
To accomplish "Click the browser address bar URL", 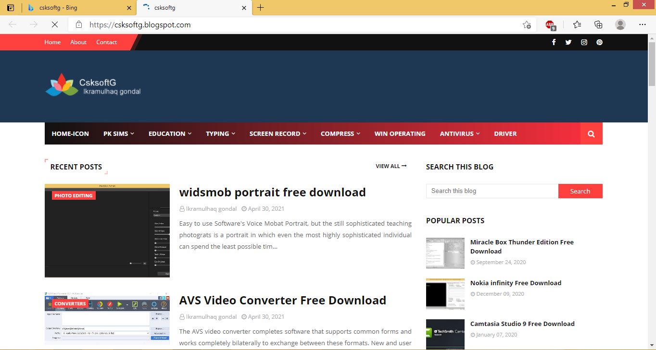I will pyautogui.click(x=139, y=24).
